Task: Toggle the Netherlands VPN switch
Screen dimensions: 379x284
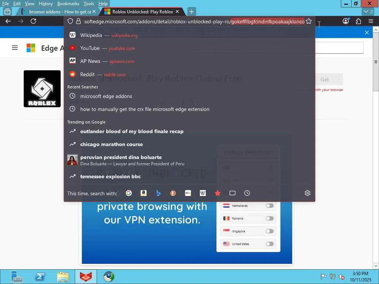Action: click(269, 206)
